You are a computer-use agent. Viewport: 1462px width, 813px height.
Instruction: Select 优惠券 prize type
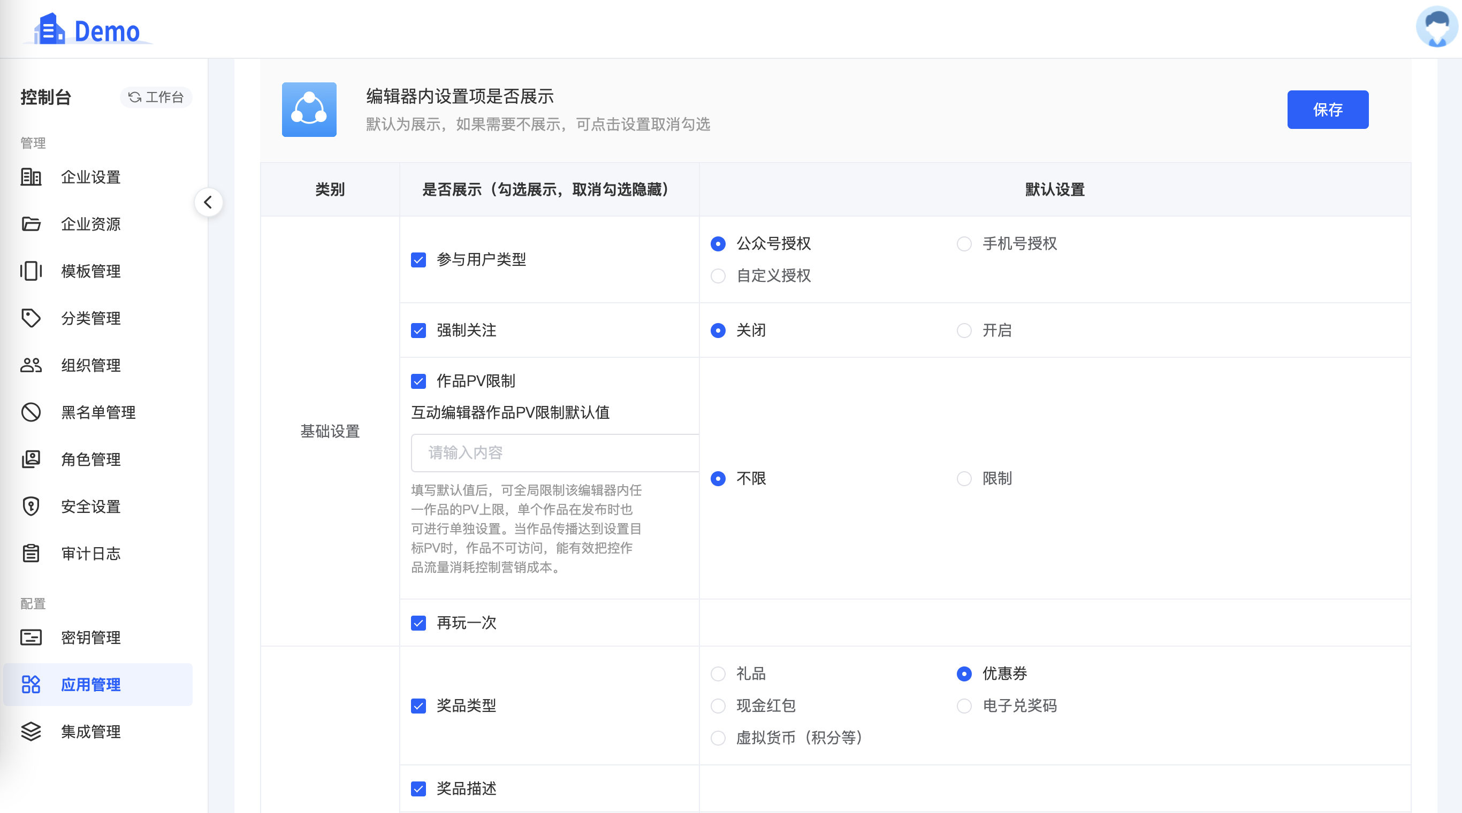tap(964, 674)
